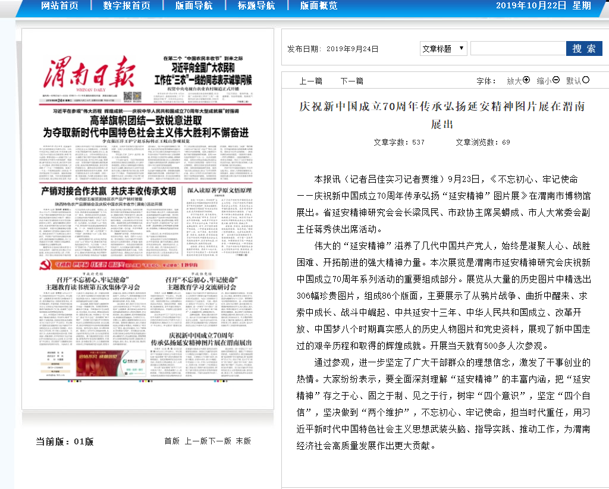Click the 发布日期：2019年9月24日 text
The image size is (609, 489).
coord(333,49)
